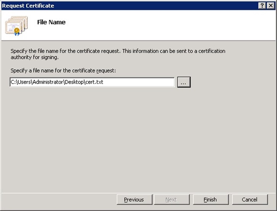Click empty space left of the Previous button
The height and width of the screenshot is (211, 277).
(x=57, y=200)
